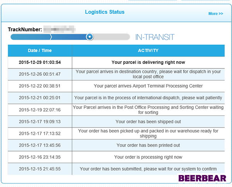Click the blurred tracking number field
Screen dimensions: 232x187
60,29
